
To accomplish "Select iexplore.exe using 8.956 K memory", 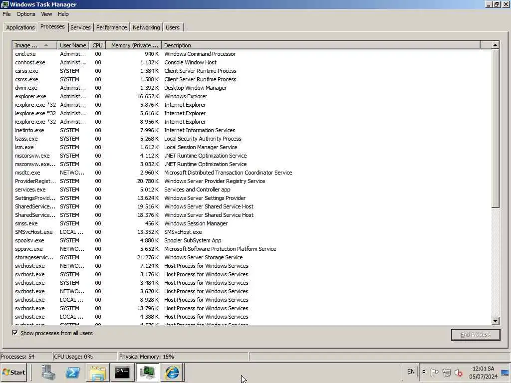I will coord(252,122).
